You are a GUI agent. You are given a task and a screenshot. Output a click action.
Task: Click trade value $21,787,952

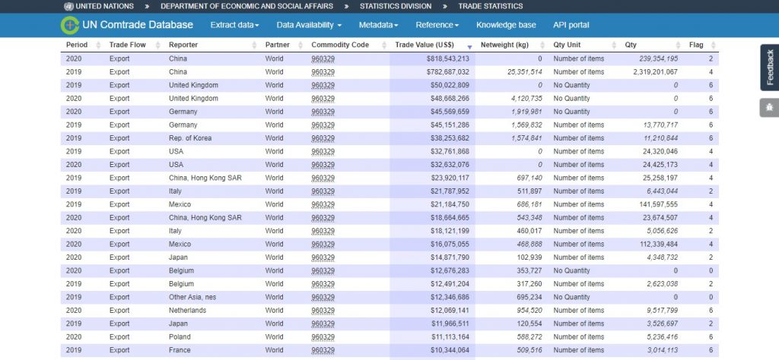(450, 191)
